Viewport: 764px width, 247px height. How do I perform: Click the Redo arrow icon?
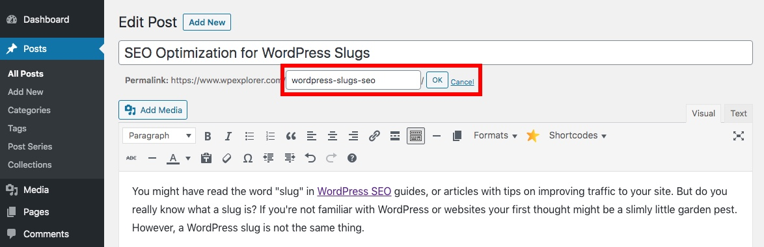click(x=331, y=158)
